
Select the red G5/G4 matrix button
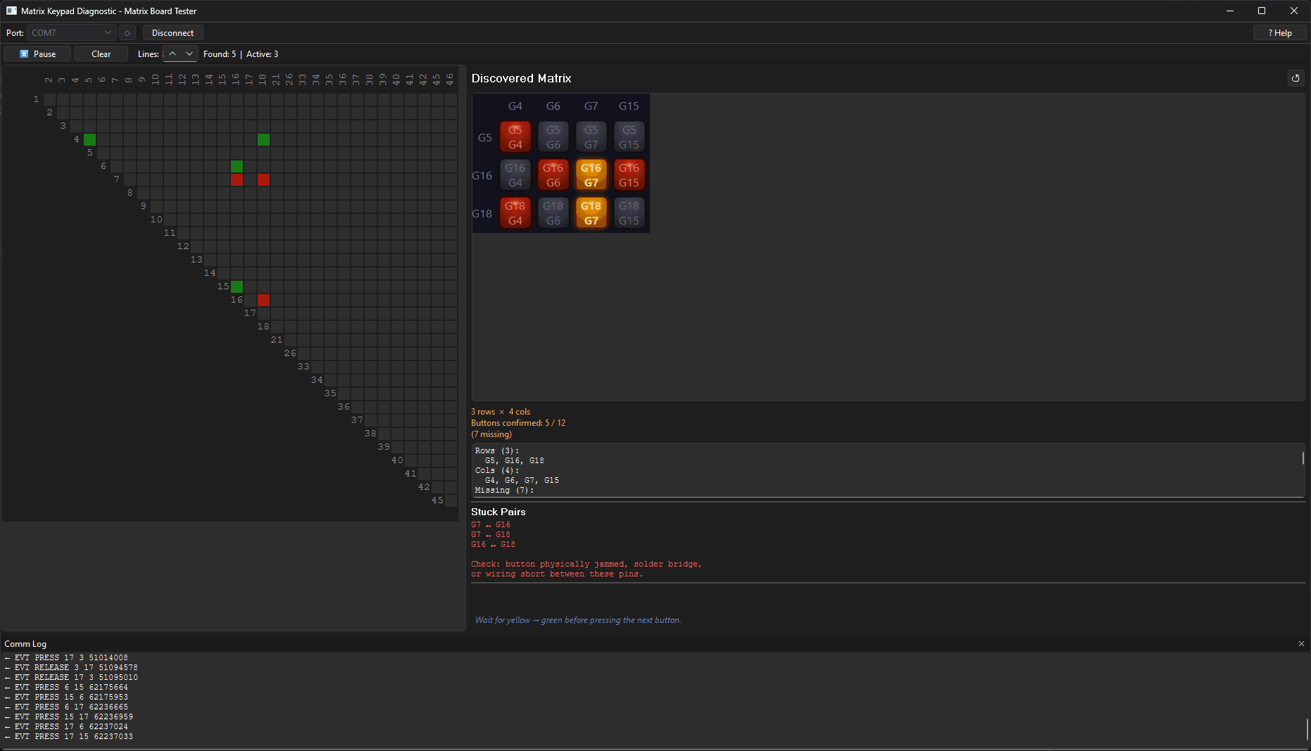coord(515,137)
